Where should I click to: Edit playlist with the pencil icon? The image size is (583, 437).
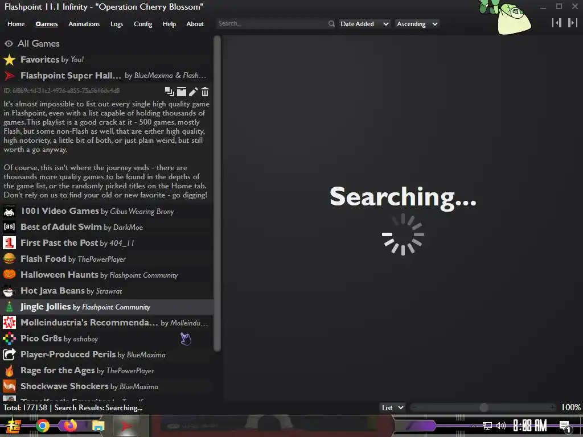point(194,92)
